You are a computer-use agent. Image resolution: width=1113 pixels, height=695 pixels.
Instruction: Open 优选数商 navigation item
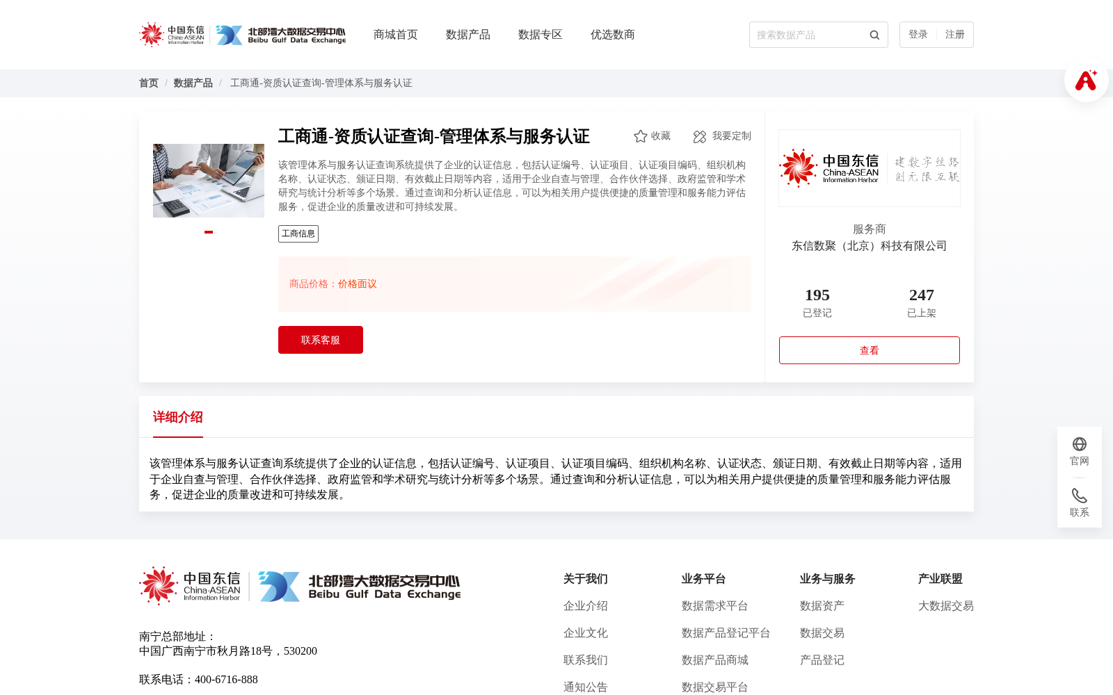[x=613, y=35]
